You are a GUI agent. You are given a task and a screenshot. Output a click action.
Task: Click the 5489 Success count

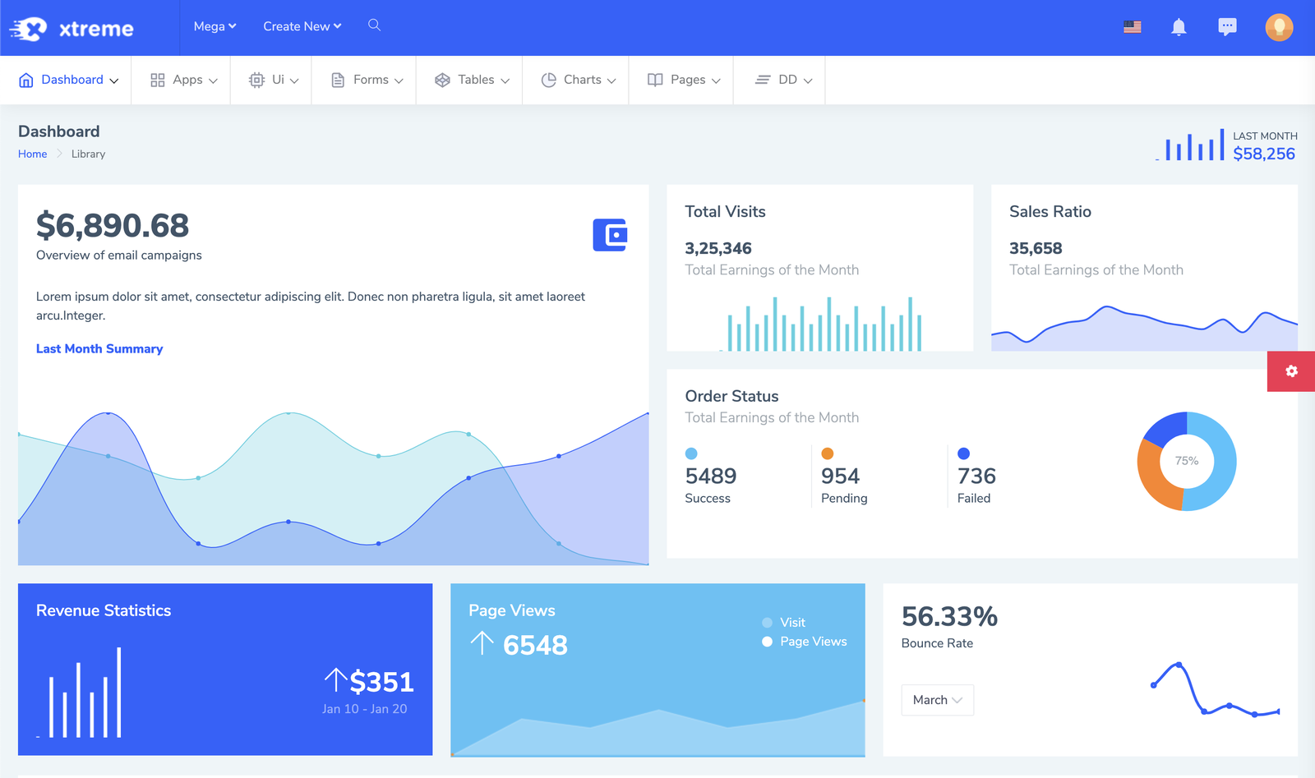711,476
